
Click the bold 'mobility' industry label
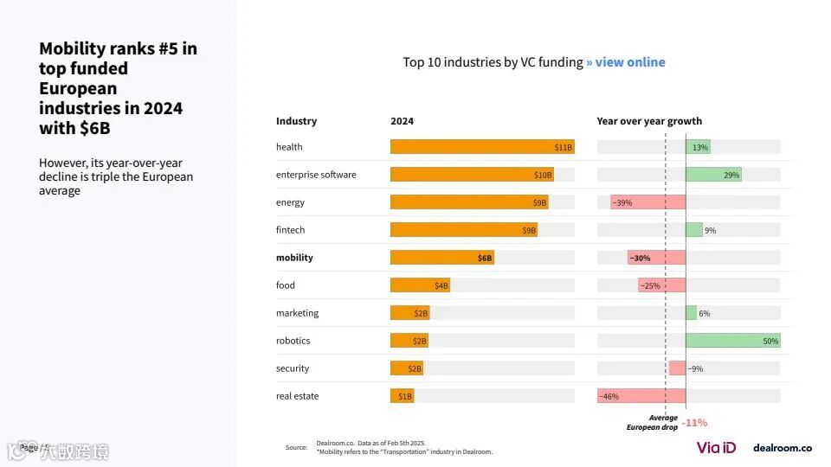294,258
